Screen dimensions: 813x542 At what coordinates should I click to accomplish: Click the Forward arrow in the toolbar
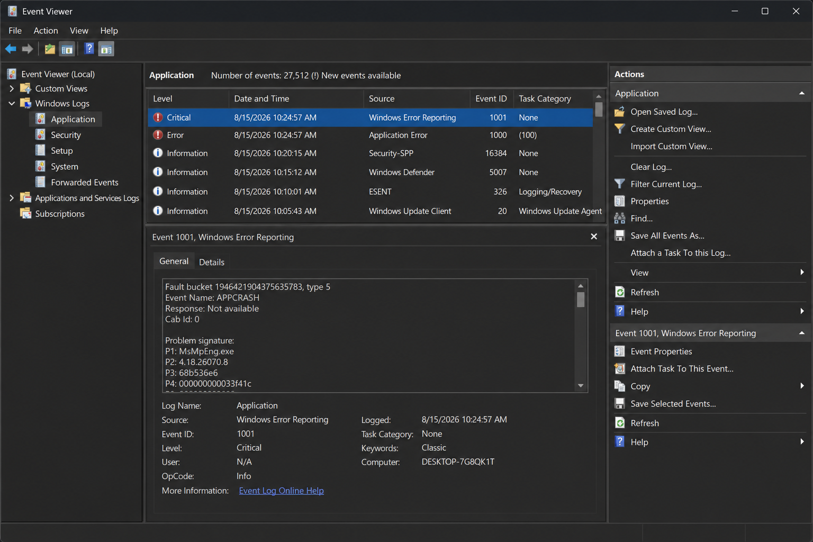pos(28,49)
